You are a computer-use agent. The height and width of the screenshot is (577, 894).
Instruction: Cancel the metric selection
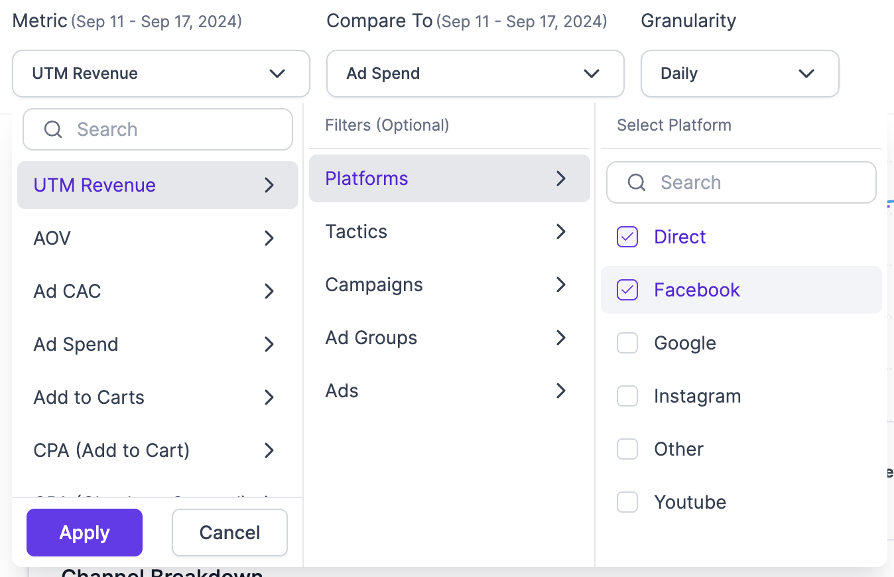[229, 533]
